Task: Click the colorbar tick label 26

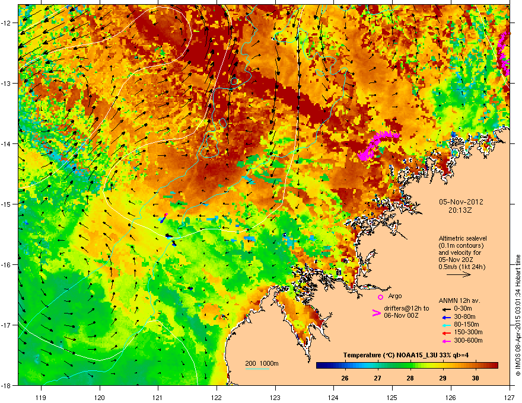Action: (345, 378)
